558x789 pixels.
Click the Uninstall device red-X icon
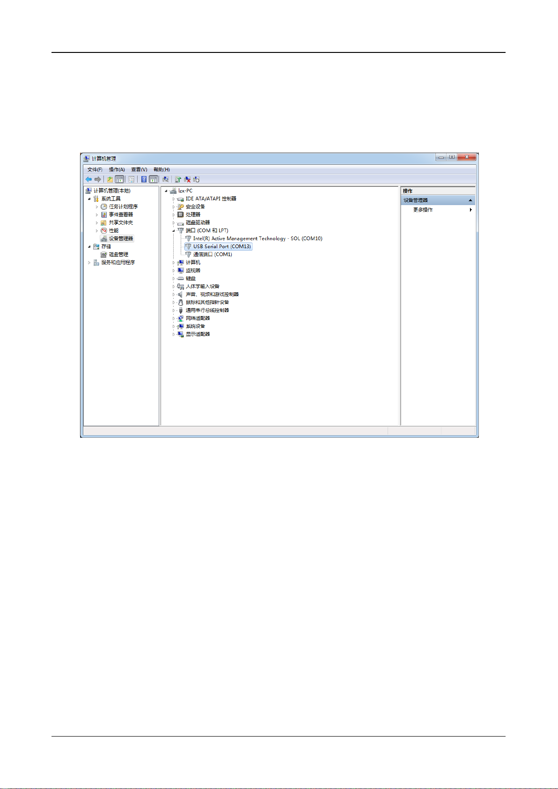pyautogui.click(x=187, y=179)
